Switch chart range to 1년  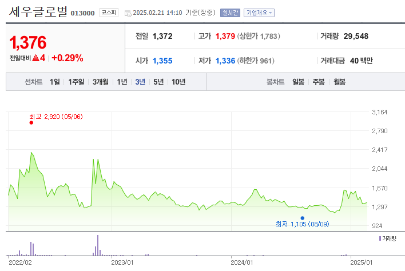[x=122, y=82]
